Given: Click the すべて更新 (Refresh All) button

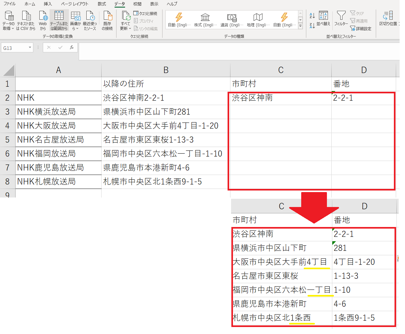Looking at the screenshot, I should 126,21.
